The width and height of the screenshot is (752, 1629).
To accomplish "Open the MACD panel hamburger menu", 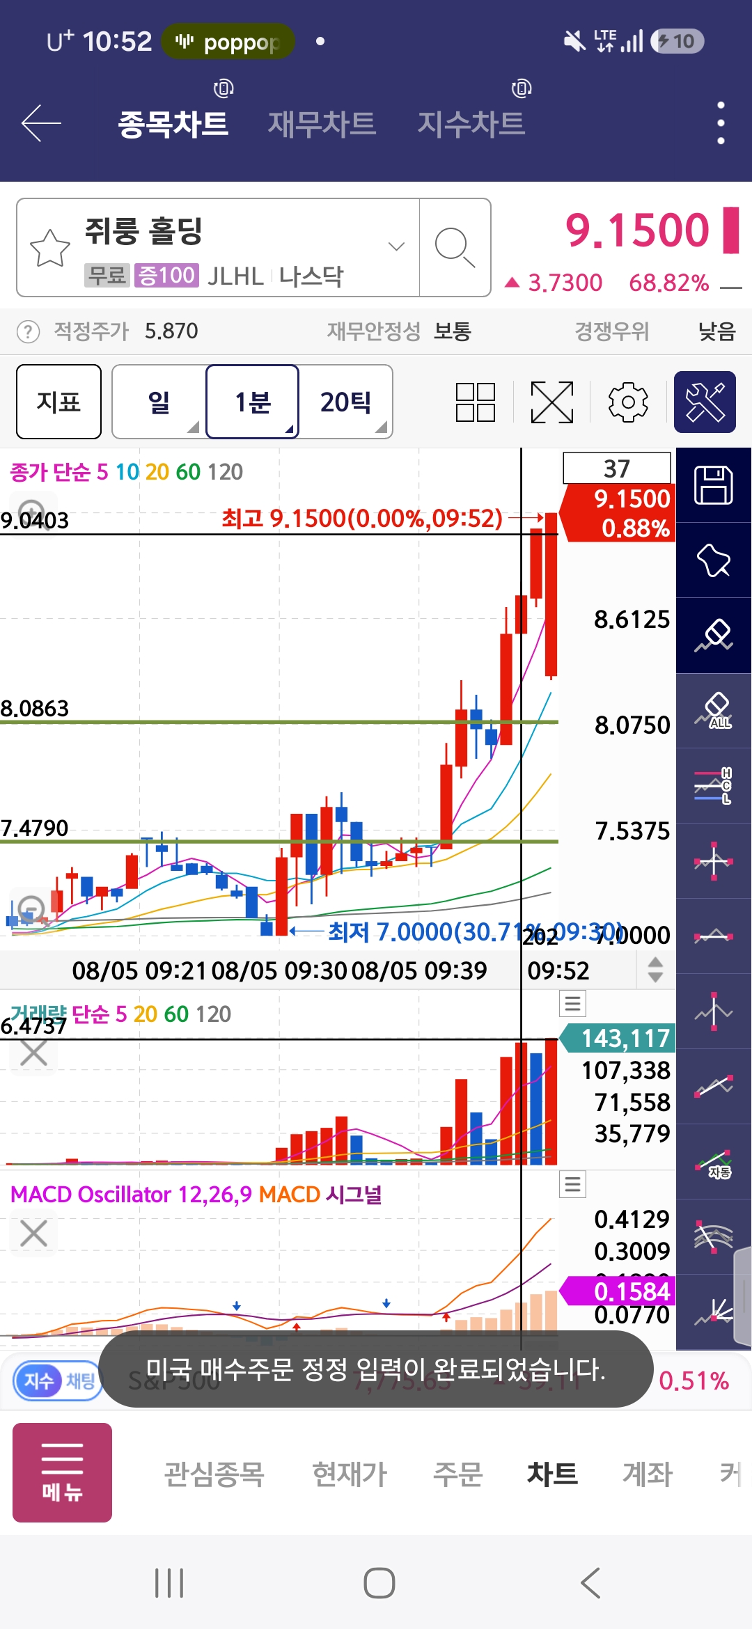I will (572, 1184).
